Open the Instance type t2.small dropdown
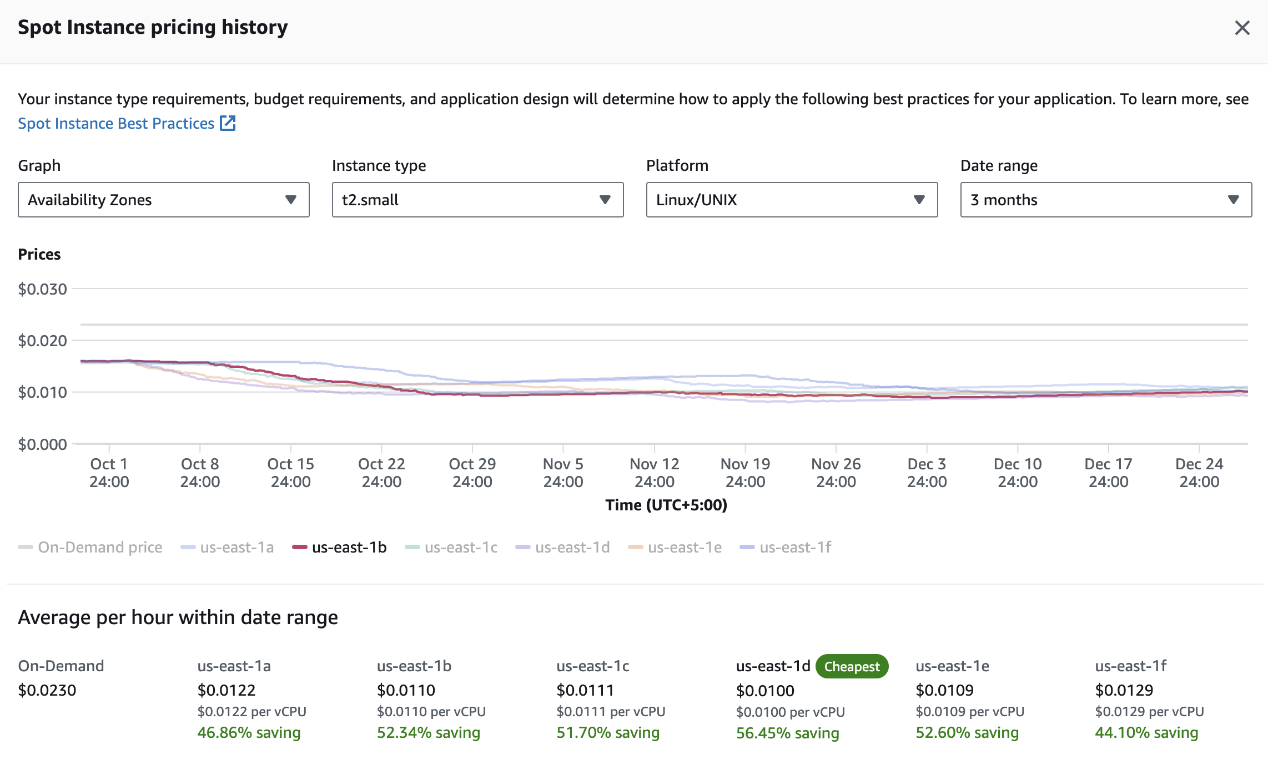Viewport: 1268px width, 760px height. [x=477, y=200]
